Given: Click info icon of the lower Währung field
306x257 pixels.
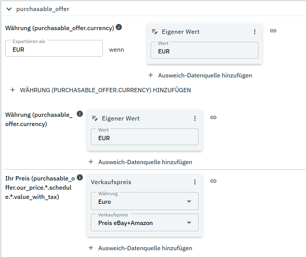Looking at the screenshot, I should (x=80, y=114).
